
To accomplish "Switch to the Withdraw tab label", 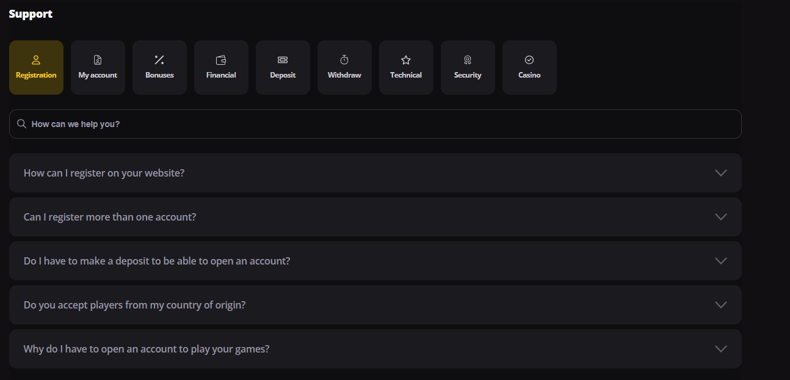I will (344, 75).
